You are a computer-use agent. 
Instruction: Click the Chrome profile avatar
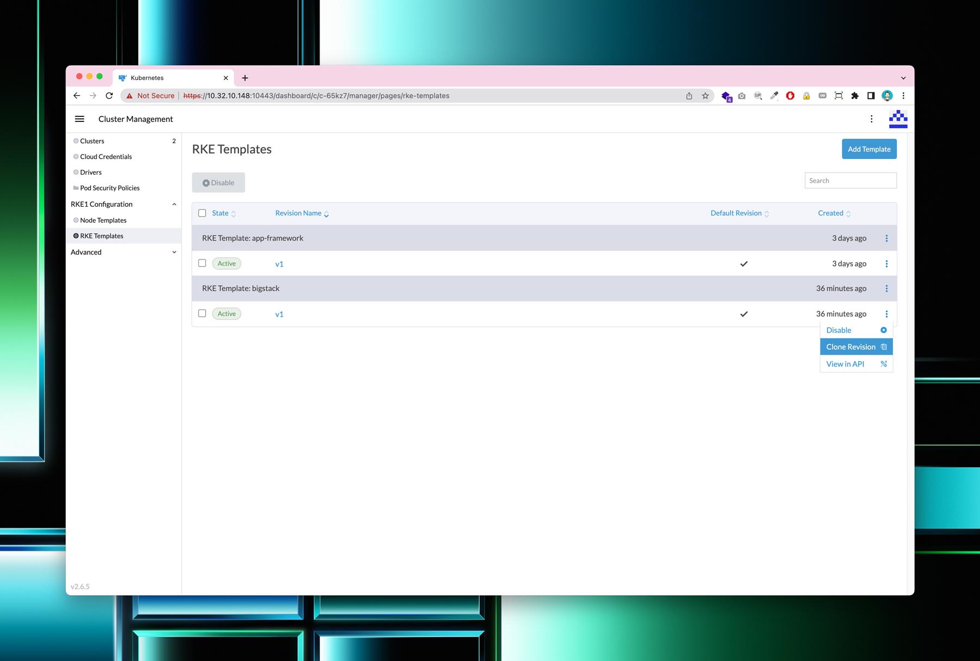887,96
